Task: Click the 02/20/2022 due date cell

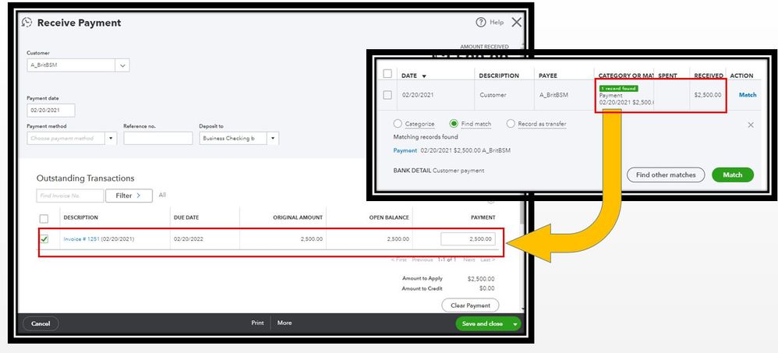Action: tap(189, 239)
